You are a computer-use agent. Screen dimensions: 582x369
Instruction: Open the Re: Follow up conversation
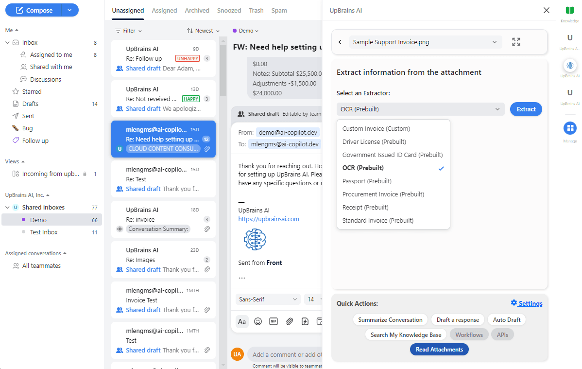[x=163, y=58]
